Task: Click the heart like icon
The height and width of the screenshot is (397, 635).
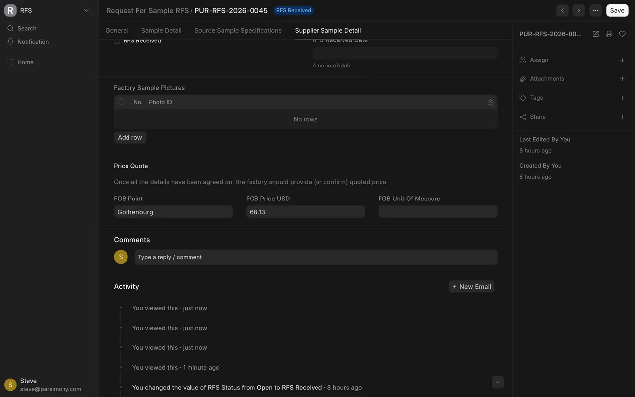Action: tap(622, 34)
